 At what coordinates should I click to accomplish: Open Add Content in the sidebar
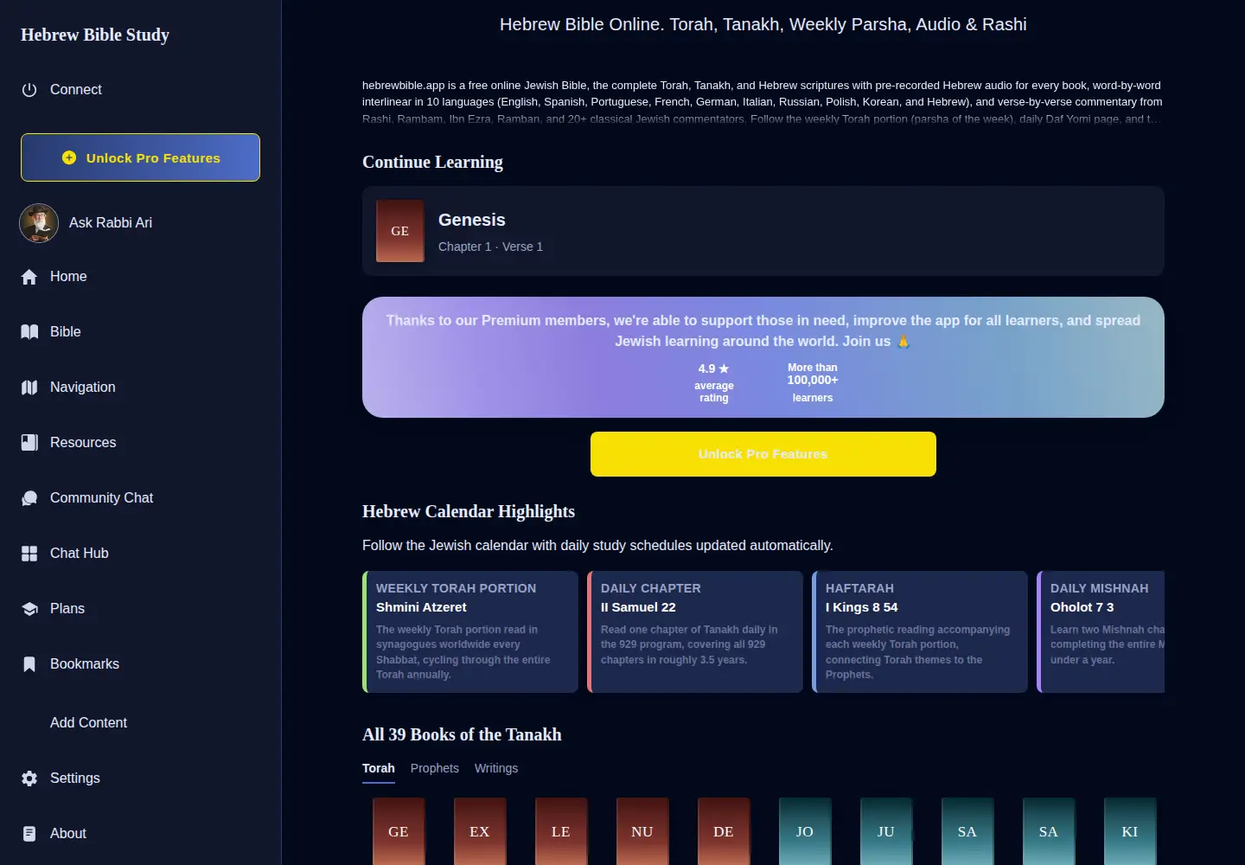tap(88, 723)
